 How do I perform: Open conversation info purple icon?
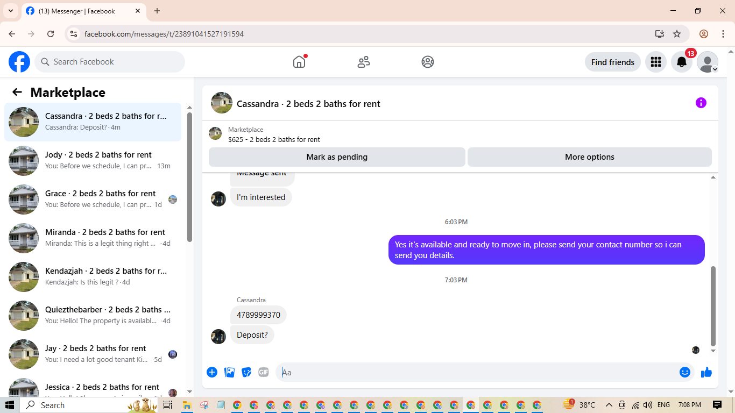pyautogui.click(x=701, y=103)
